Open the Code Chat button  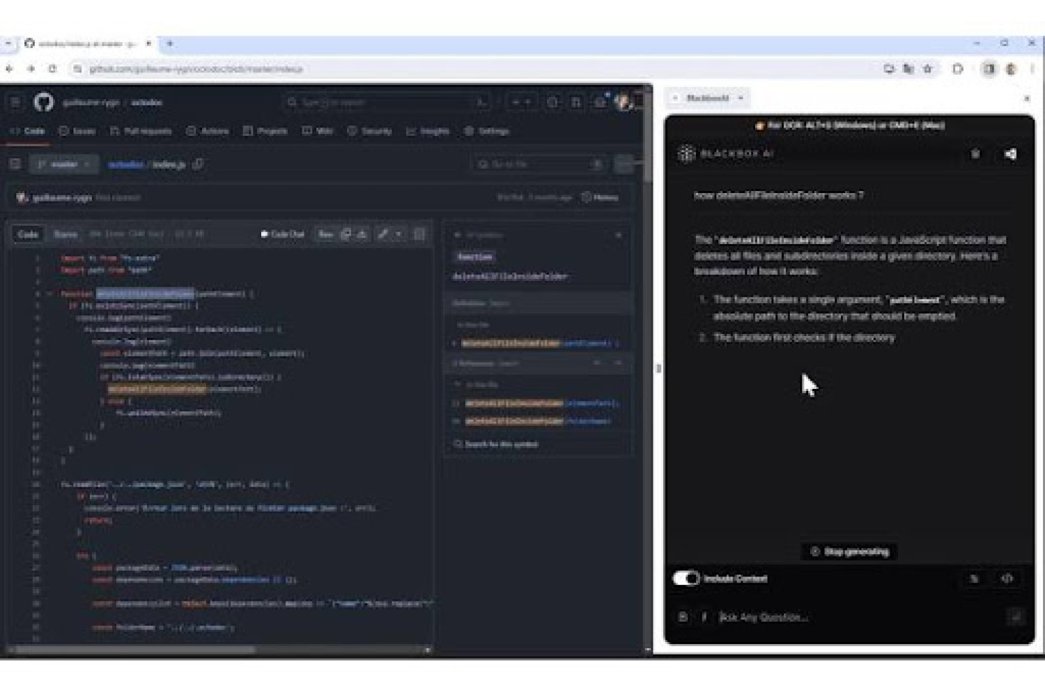coord(283,234)
